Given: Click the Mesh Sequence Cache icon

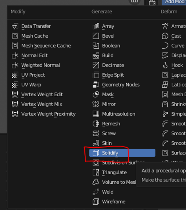Looking at the screenshot, I should [x=15, y=46].
